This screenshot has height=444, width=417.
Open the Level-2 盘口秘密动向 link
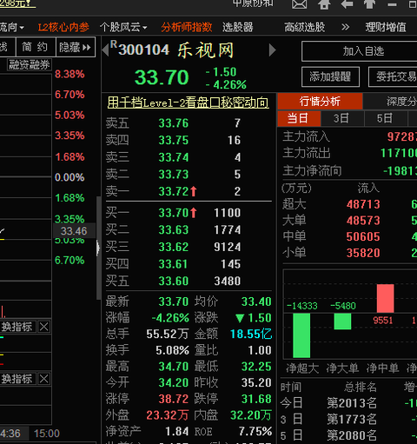click(188, 103)
